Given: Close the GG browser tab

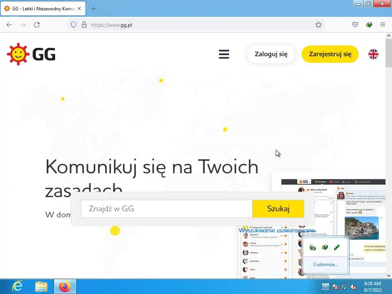Looking at the screenshot, I should click(79, 8).
